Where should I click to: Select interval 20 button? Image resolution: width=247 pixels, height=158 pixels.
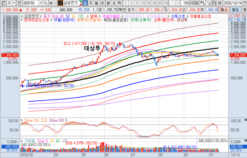149,3
